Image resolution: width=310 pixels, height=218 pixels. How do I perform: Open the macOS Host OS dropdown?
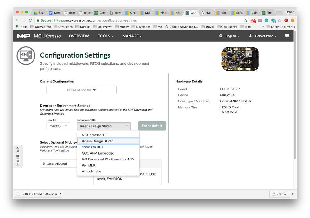(58, 126)
